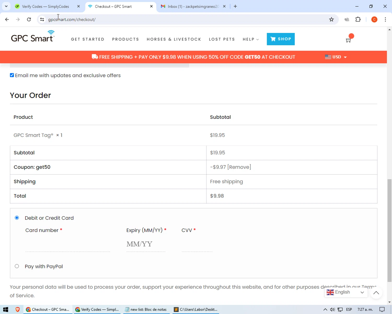Open the shopping cart icon
392x314 pixels.
click(x=348, y=40)
